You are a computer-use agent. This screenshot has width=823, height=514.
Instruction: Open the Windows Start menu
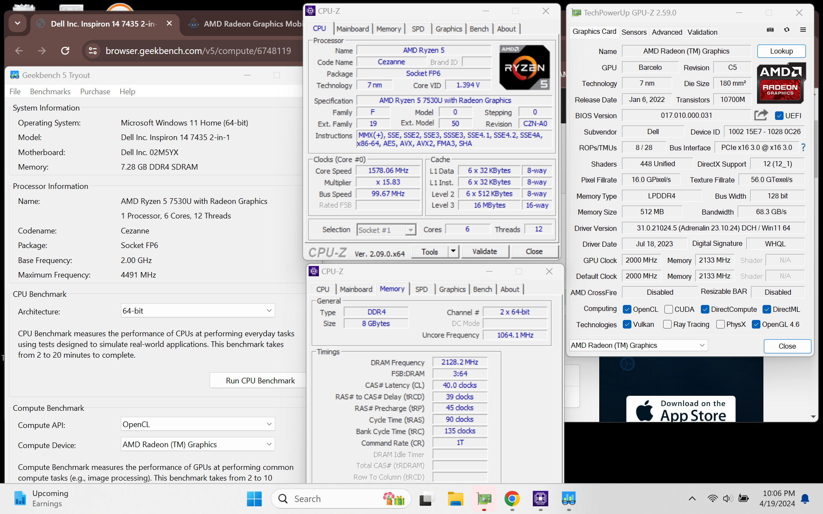click(x=254, y=499)
